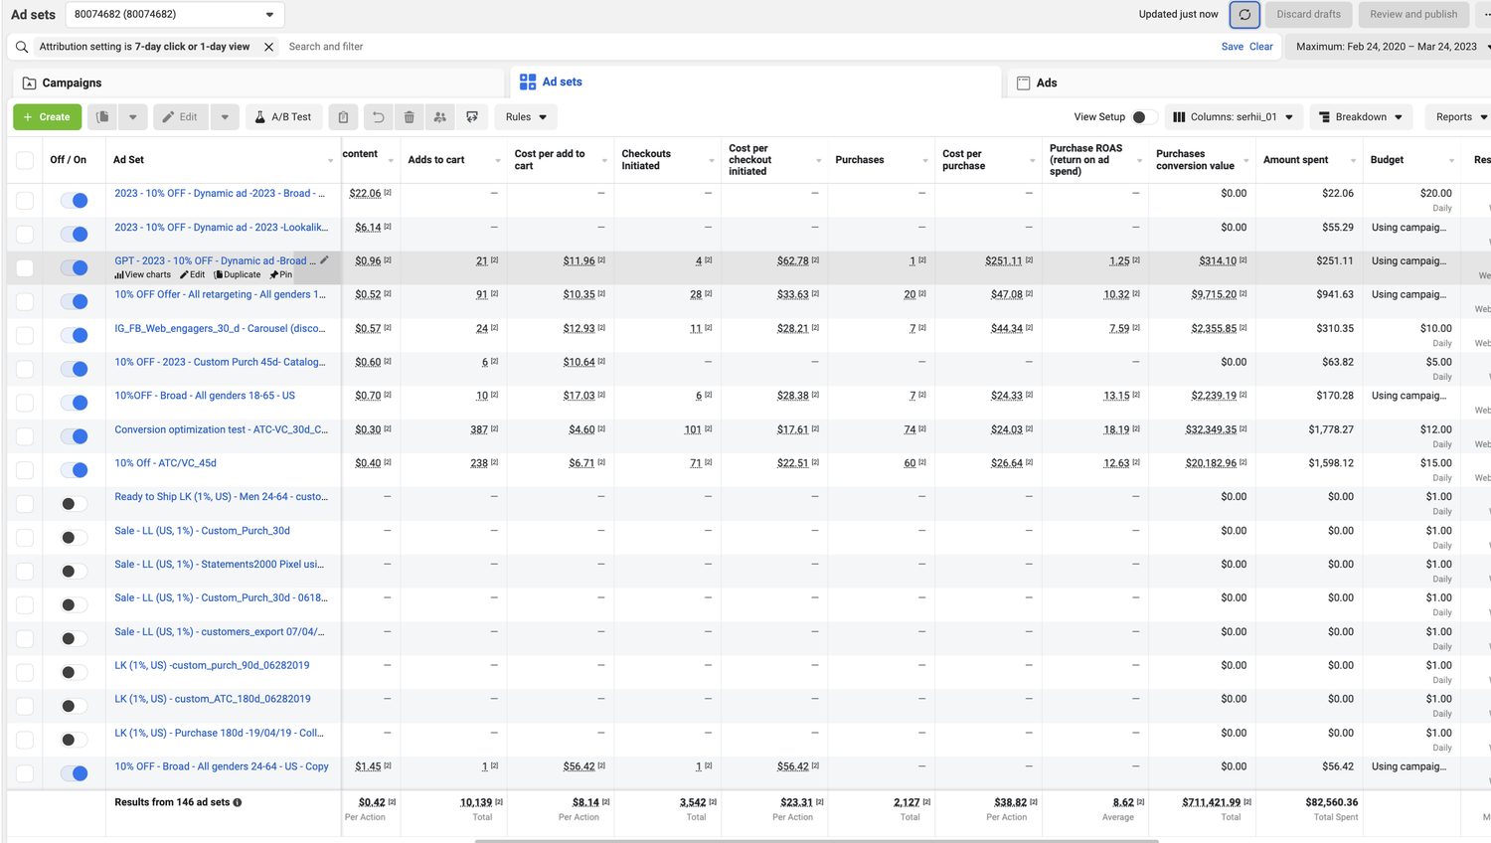Turn on Ready to Ship LK ad set
The width and height of the screenshot is (1491, 843).
tap(75, 504)
